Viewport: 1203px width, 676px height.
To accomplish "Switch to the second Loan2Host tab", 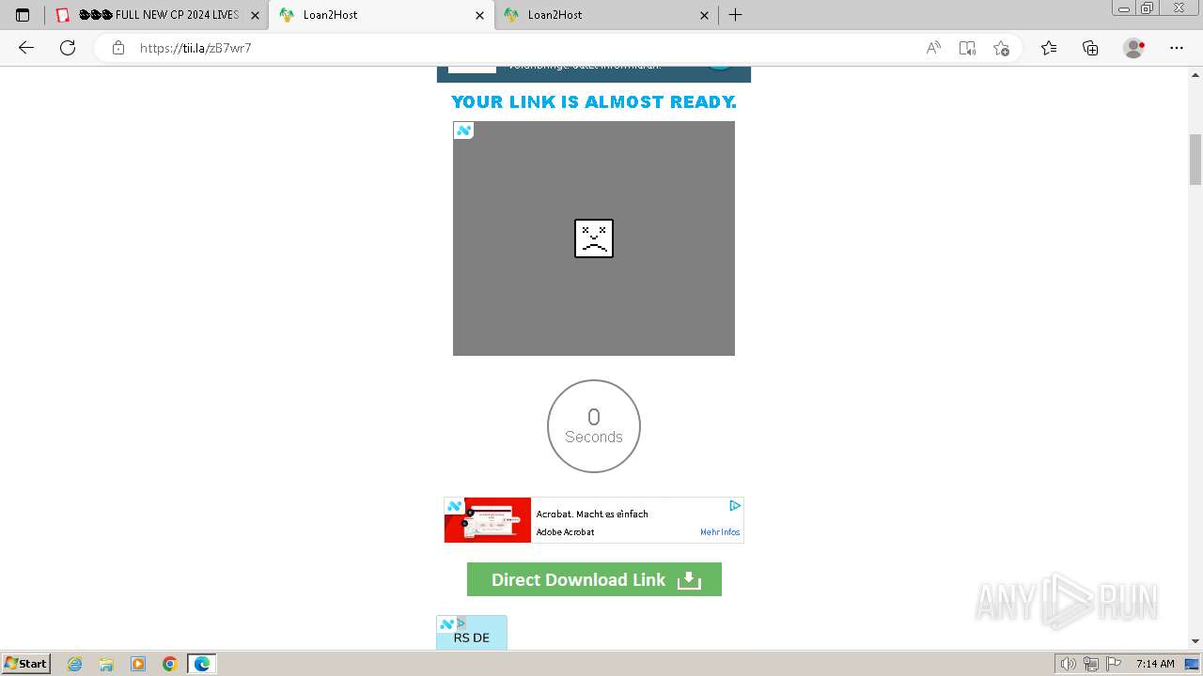I will coord(606,15).
